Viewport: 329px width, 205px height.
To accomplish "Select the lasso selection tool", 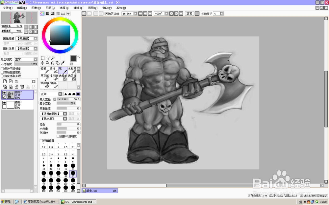I will click(x=48, y=58).
